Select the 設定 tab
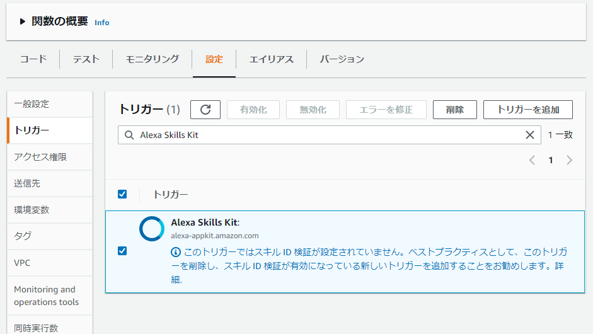The width and height of the screenshot is (593, 334). point(214,59)
